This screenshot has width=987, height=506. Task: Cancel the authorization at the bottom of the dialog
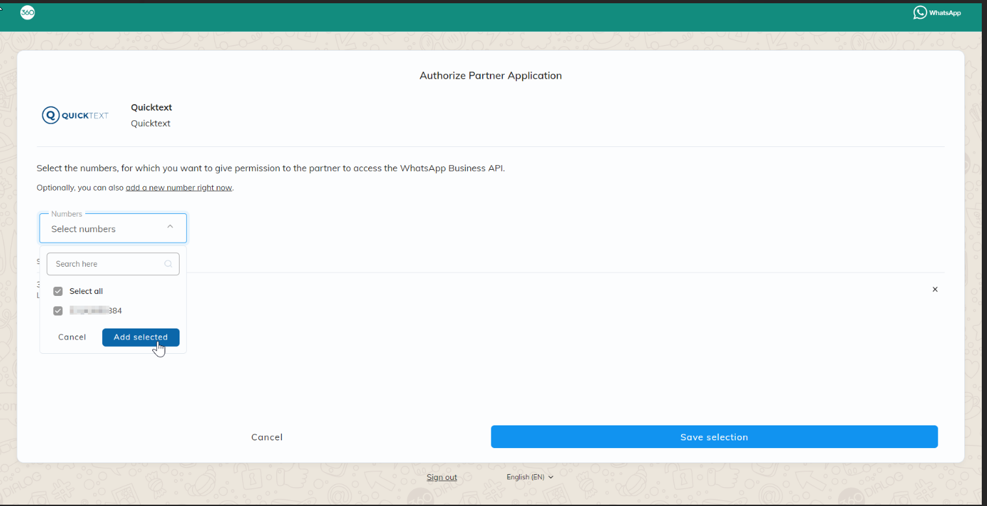(267, 437)
